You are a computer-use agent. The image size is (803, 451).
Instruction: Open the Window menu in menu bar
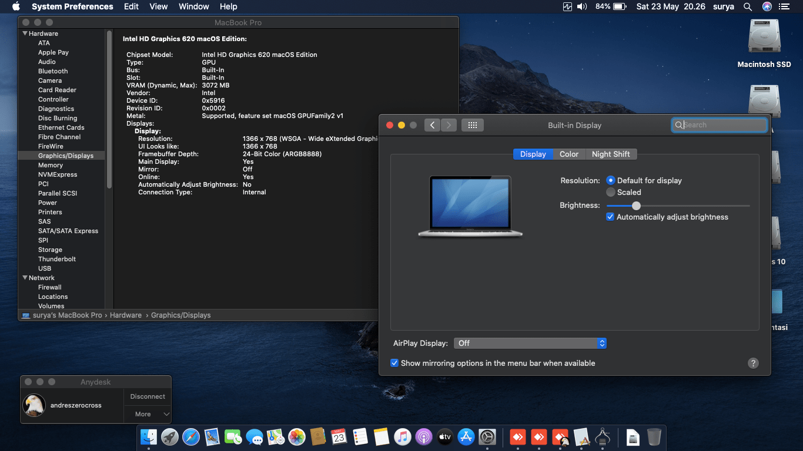[193, 7]
